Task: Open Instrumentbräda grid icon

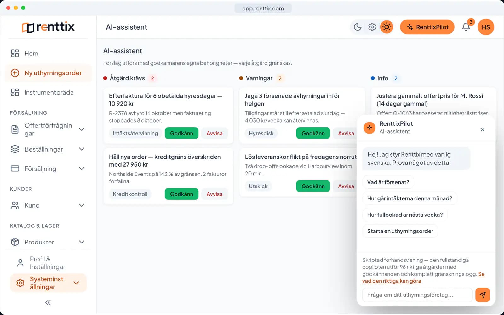Action: tap(15, 92)
